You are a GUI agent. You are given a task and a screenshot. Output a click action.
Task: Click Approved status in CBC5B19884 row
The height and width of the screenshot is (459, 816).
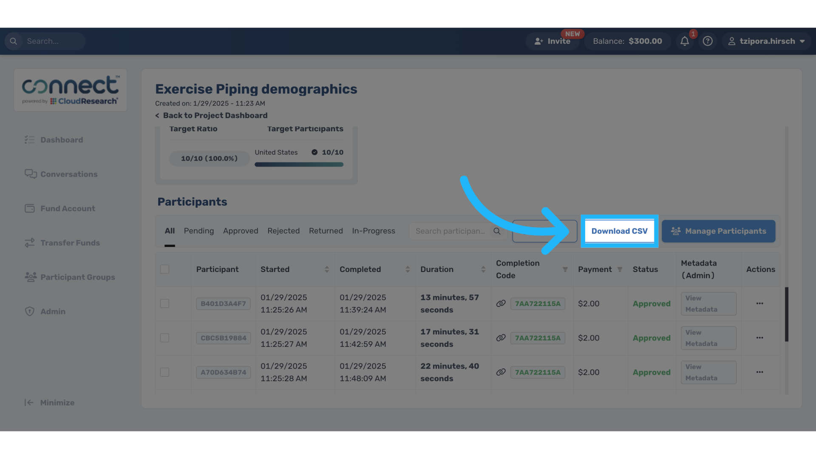coord(652,338)
